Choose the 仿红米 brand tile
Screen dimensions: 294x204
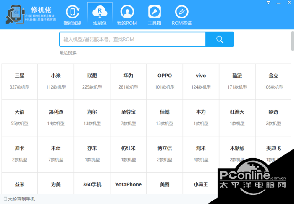(129, 154)
